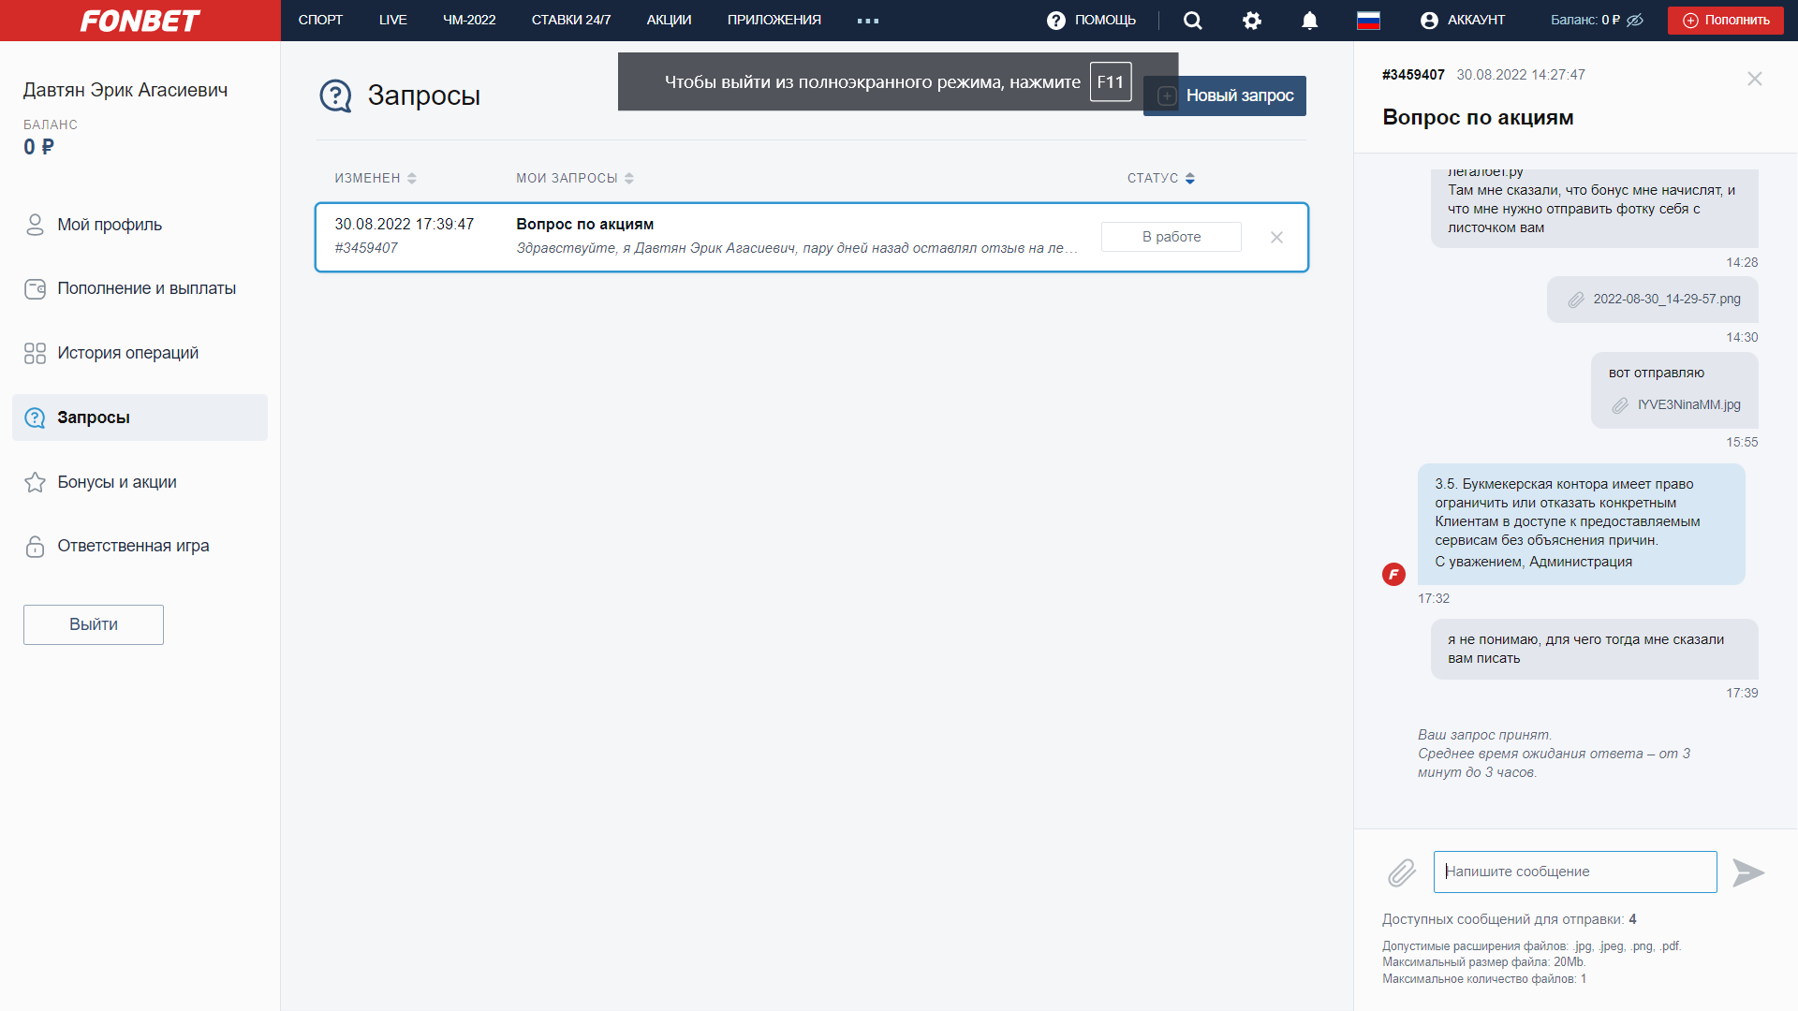Sort by МОИ ЗАПРОСЫ column
The image size is (1798, 1011).
pos(574,178)
